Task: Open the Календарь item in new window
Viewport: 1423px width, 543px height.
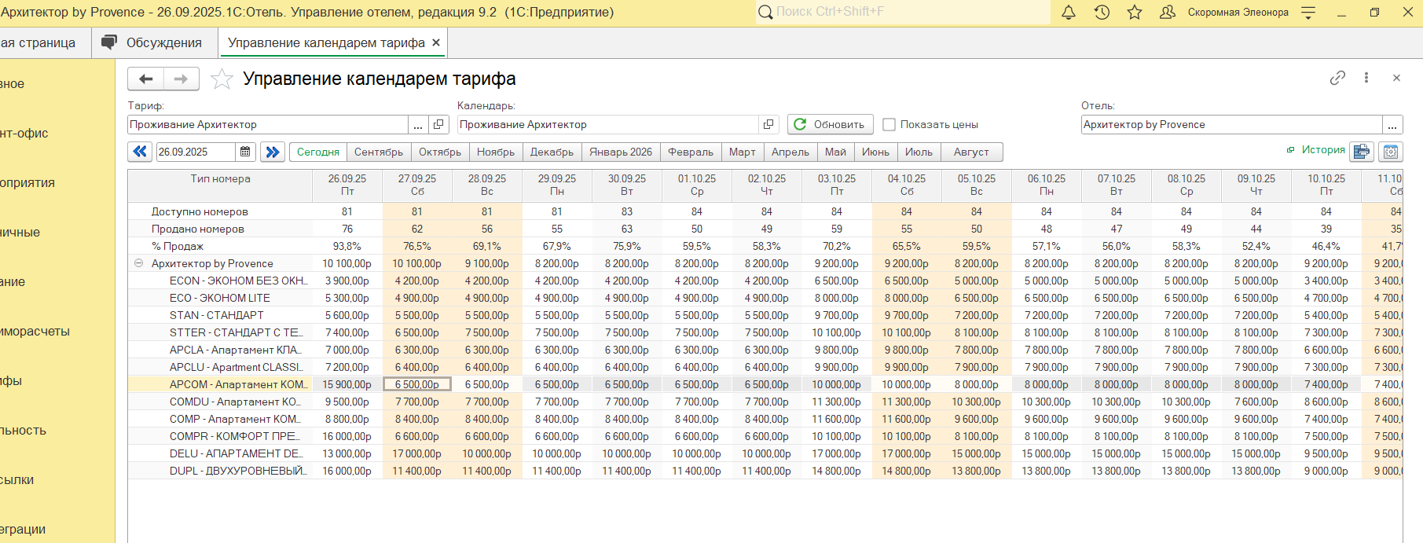Action: 768,125
